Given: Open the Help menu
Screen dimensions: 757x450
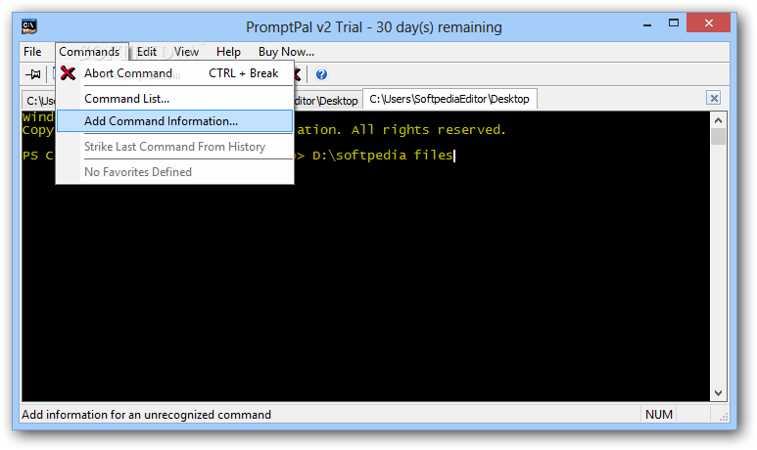Looking at the screenshot, I should tap(228, 52).
